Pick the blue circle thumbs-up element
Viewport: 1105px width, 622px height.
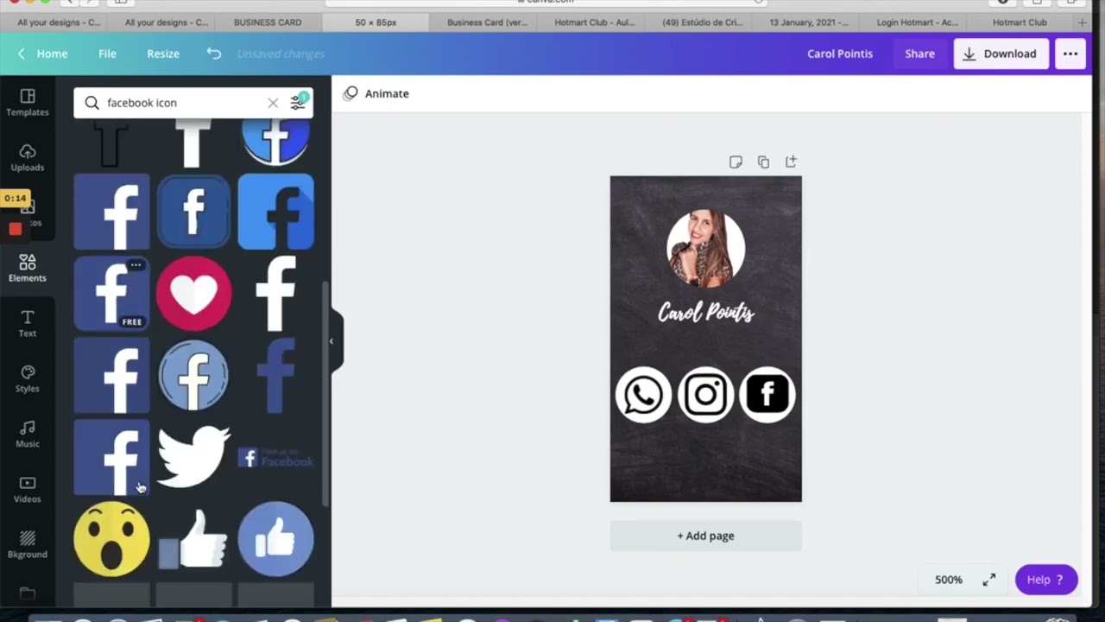(275, 539)
